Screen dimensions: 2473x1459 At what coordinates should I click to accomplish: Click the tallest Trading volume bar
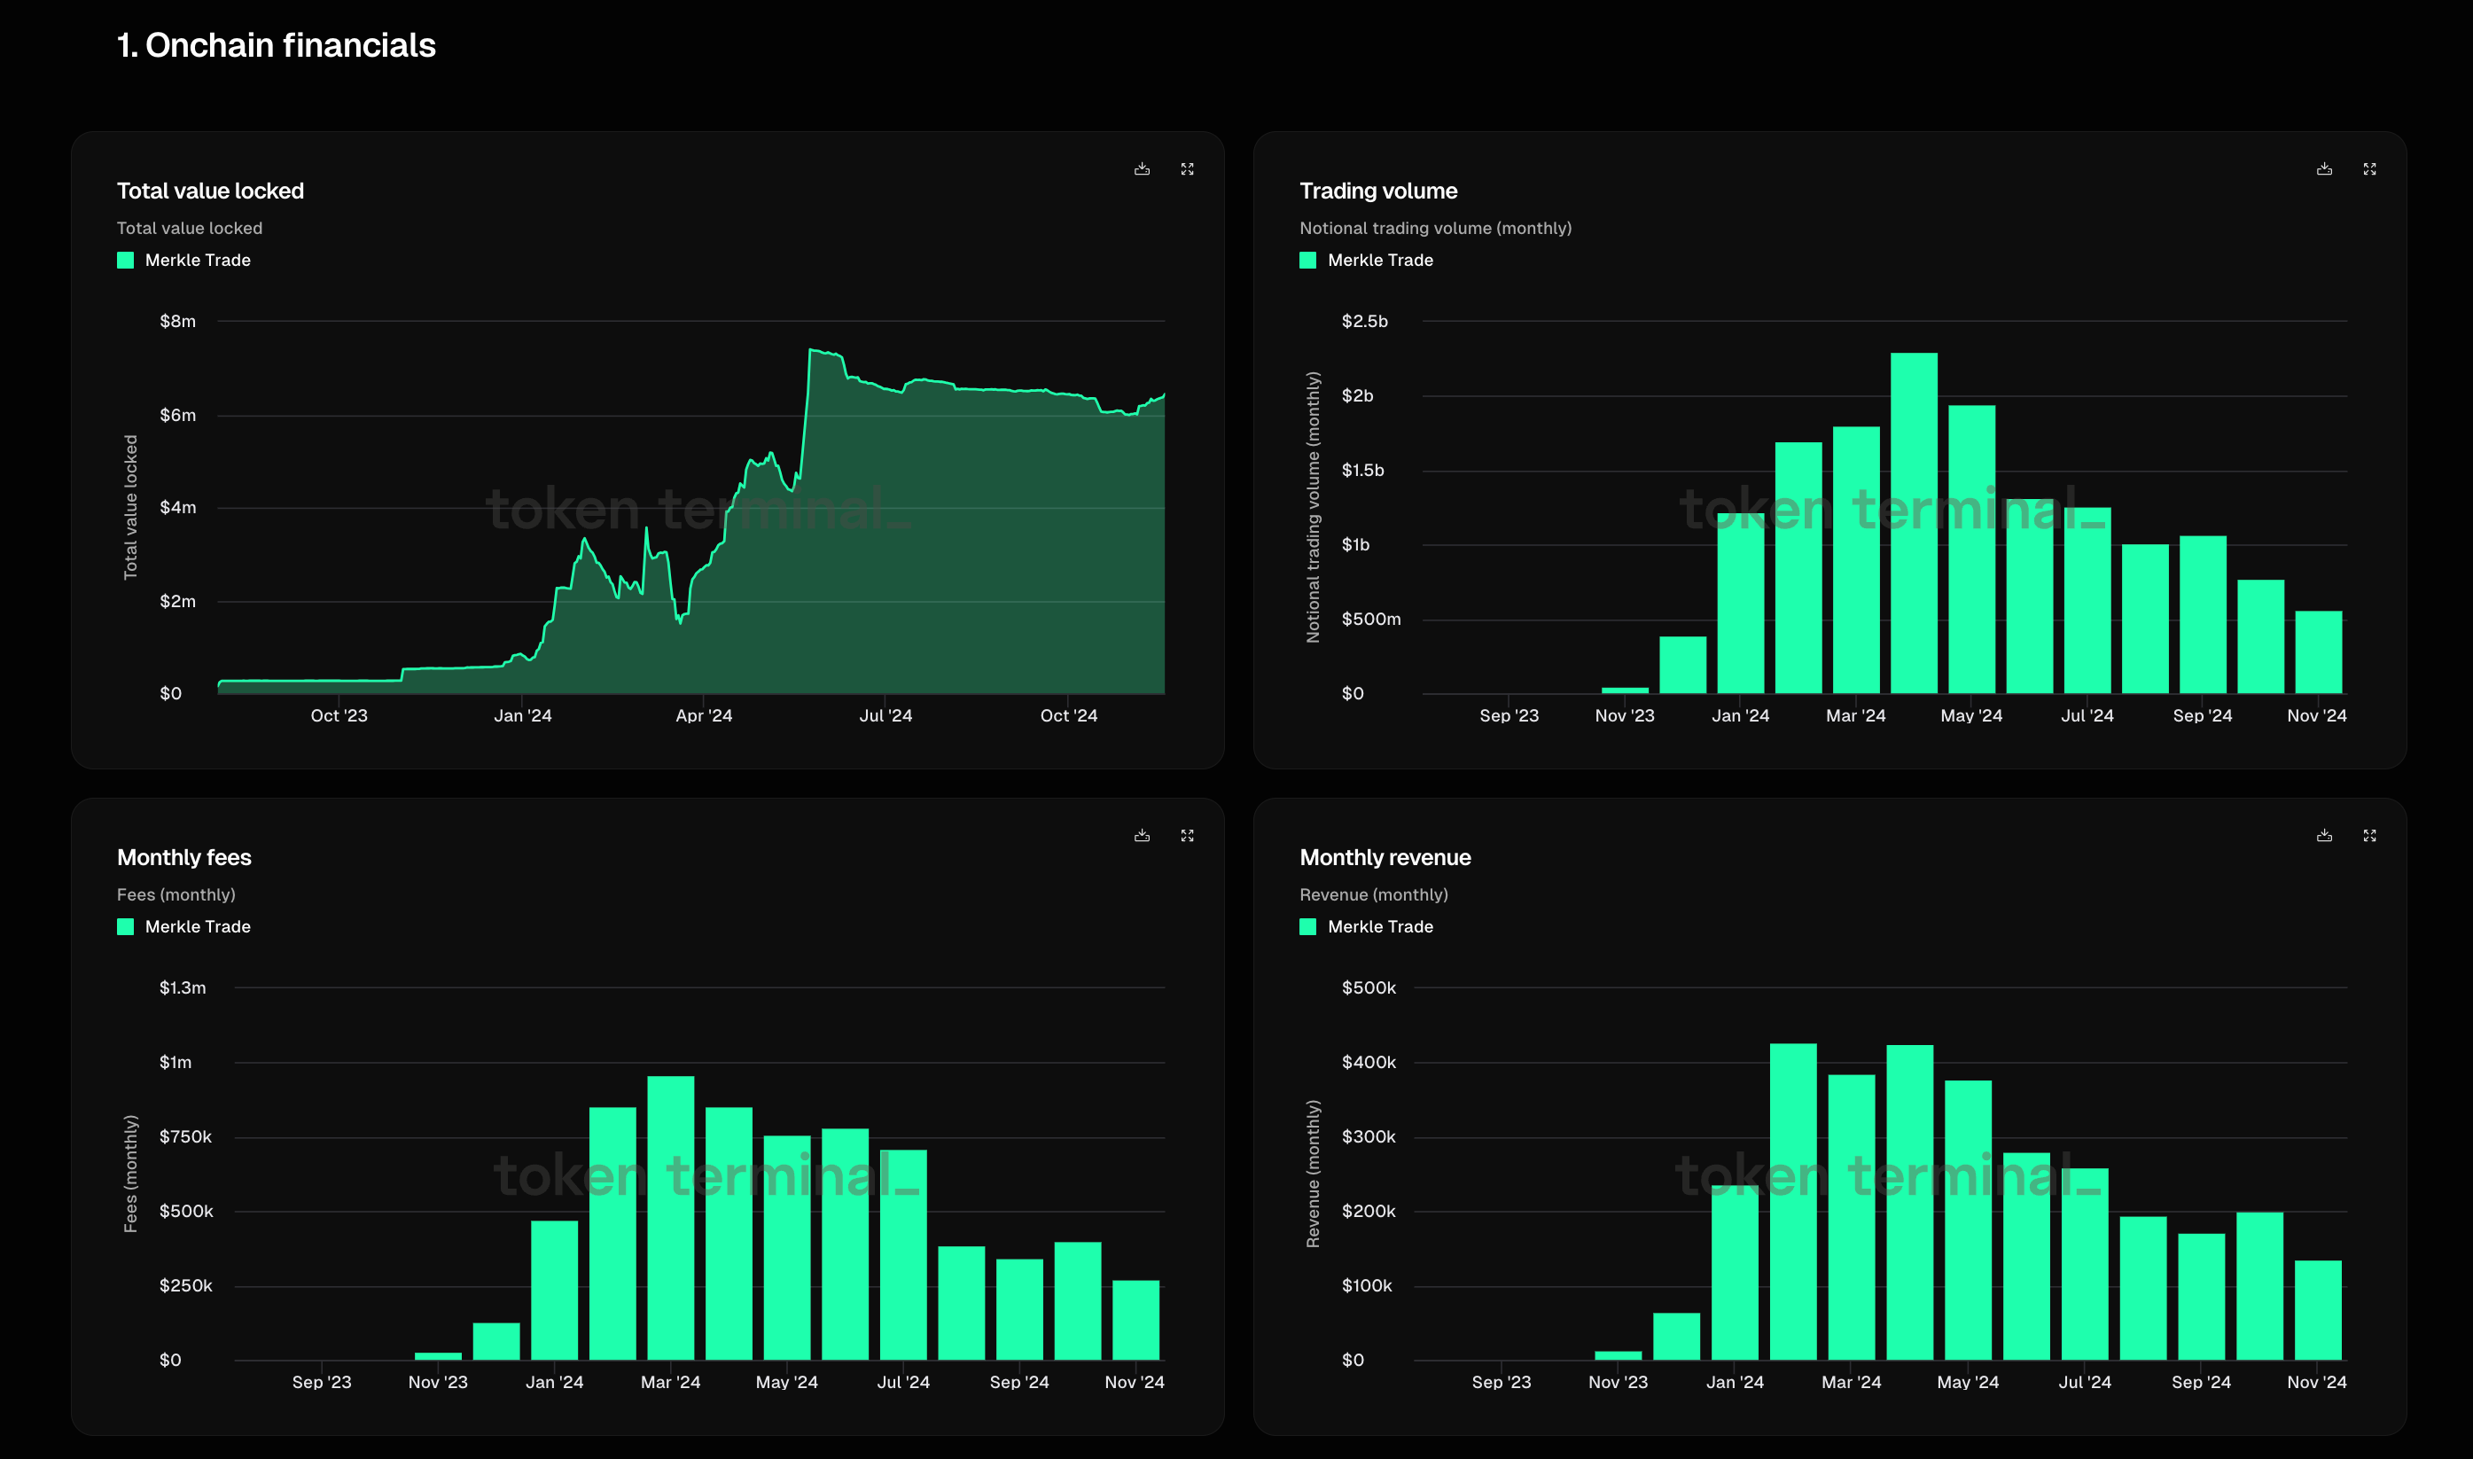[1913, 521]
